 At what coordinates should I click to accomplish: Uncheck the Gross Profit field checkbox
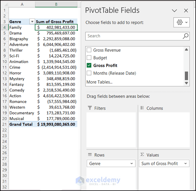point(89,65)
